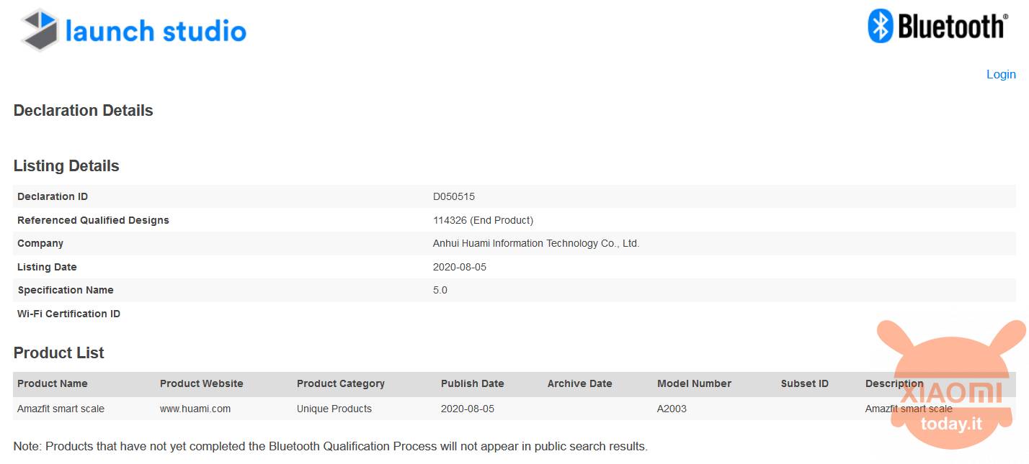Select specification value 5.0
This screenshot has width=1029, height=464.
(x=440, y=290)
